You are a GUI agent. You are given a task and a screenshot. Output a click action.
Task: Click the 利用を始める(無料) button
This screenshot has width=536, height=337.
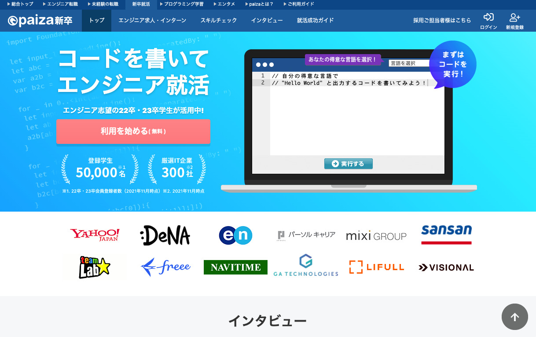pos(133,131)
